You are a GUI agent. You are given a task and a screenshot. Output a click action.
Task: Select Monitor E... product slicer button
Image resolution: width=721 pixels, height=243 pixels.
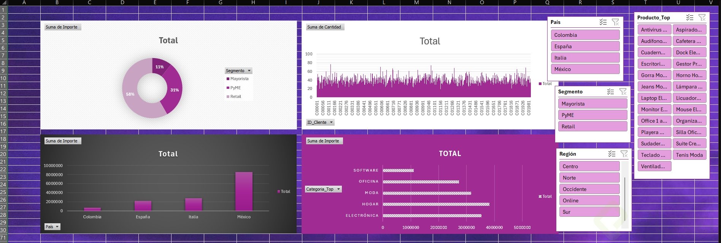654,109
